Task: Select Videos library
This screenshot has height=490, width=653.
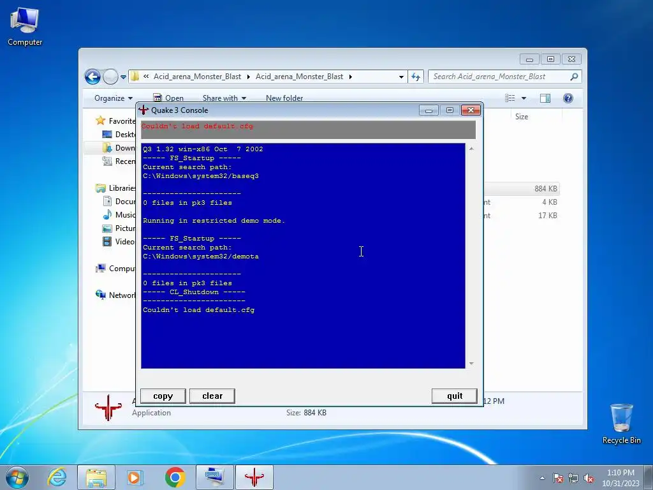Action: click(x=119, y=241)
